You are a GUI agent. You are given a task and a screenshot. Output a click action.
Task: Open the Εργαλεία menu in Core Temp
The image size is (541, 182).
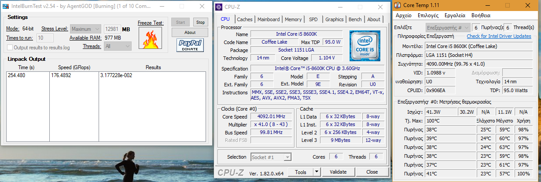click(x=455, y=15)
